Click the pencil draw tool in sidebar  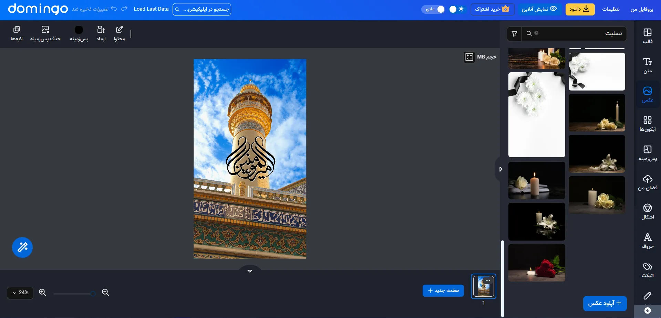(x=647, y=296)
